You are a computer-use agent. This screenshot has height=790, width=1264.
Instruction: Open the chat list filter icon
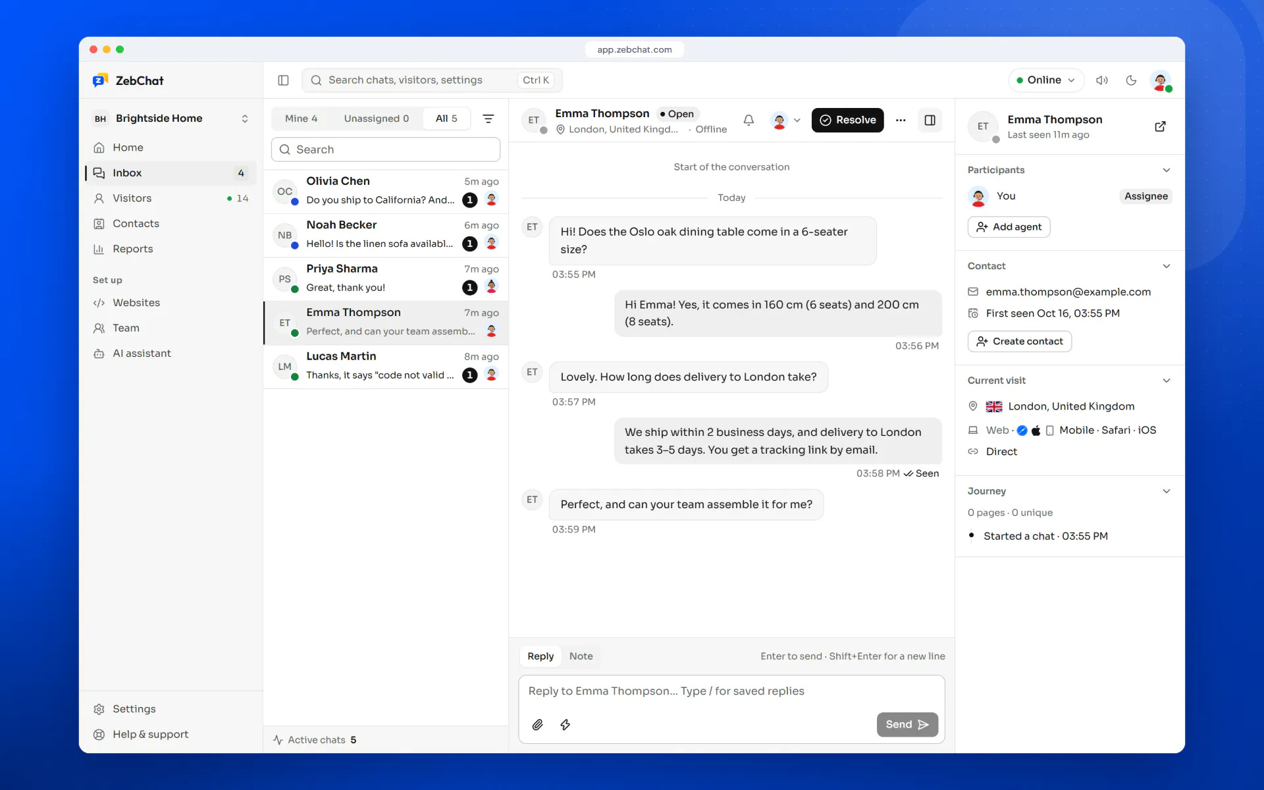pos(488,118)
